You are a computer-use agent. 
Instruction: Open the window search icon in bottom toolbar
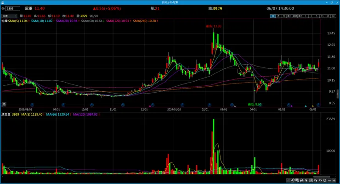coord(297,180)
